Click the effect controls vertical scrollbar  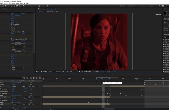point(34,33)
